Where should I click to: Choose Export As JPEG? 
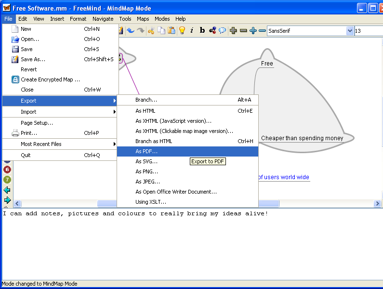187,182
